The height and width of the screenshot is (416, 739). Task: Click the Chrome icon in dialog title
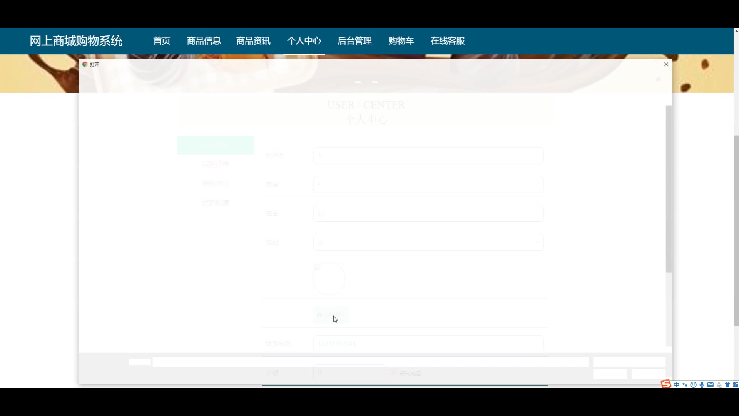(x=85, y=64)
